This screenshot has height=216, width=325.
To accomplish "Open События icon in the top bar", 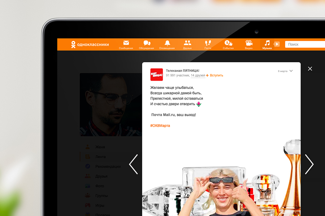I will click(x=228, y=45).
